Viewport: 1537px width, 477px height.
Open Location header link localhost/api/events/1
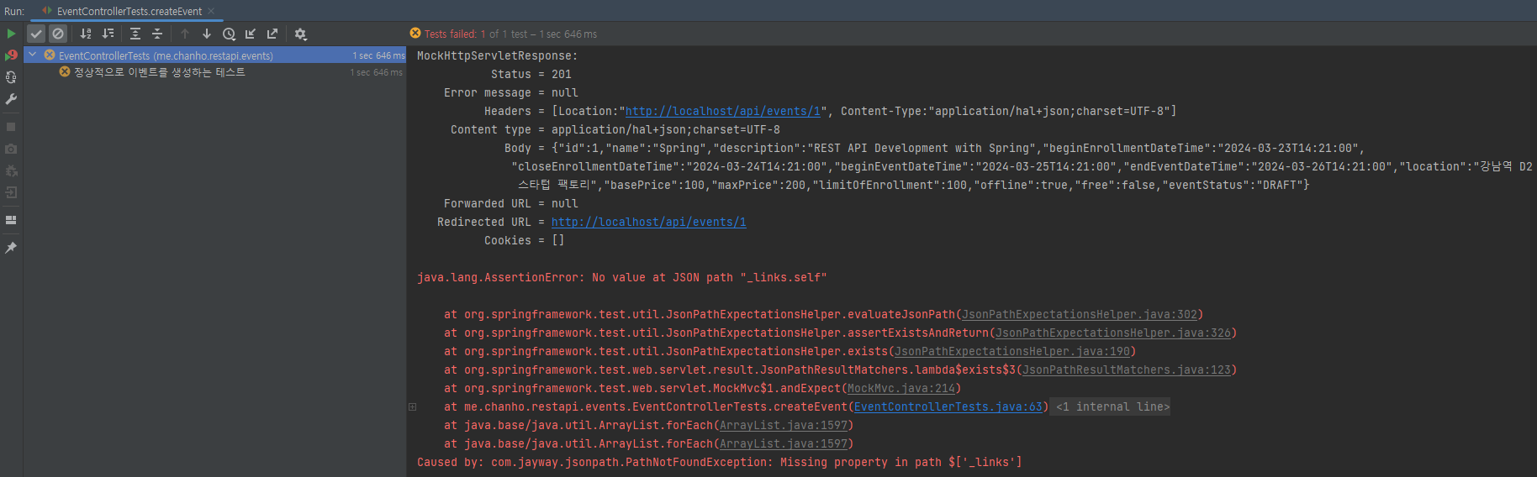click(722, 111)
